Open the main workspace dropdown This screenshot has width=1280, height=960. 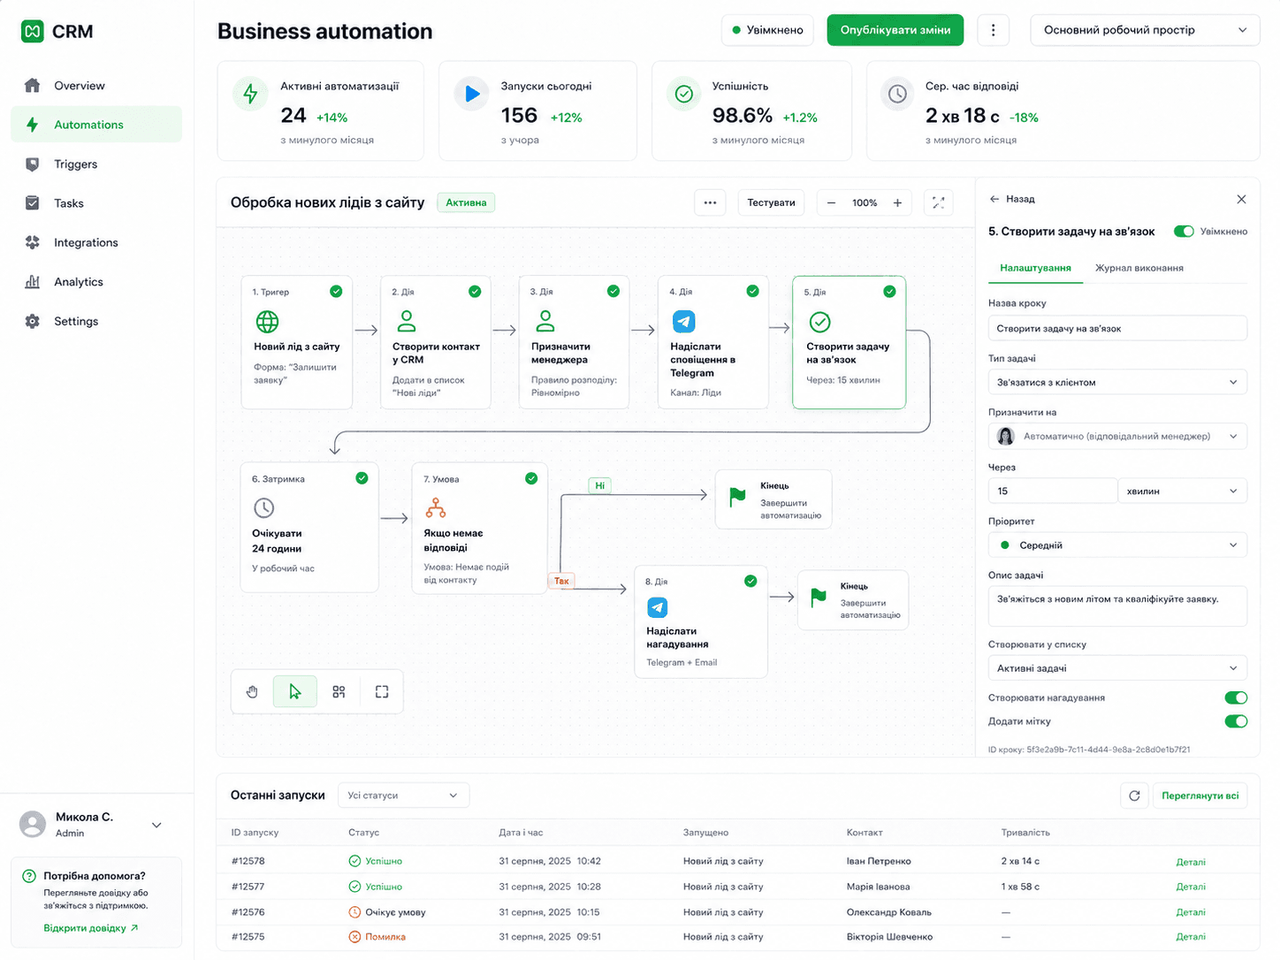(x=1145, y=30)
